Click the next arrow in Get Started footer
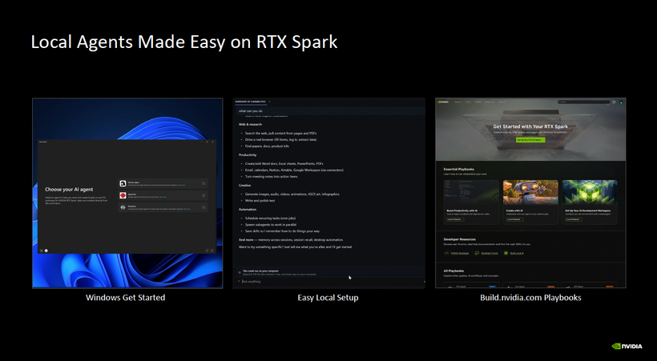The height and width of the screenshot is (361, 657). [212, 251]
